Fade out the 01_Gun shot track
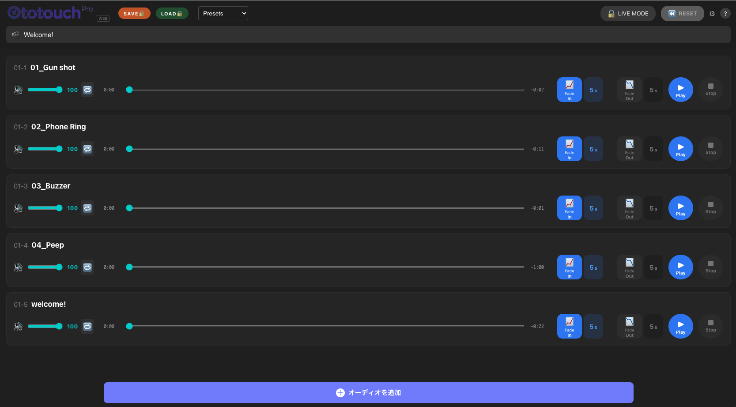The width and height of the screenshot is (736, 407). coord(630,90)
